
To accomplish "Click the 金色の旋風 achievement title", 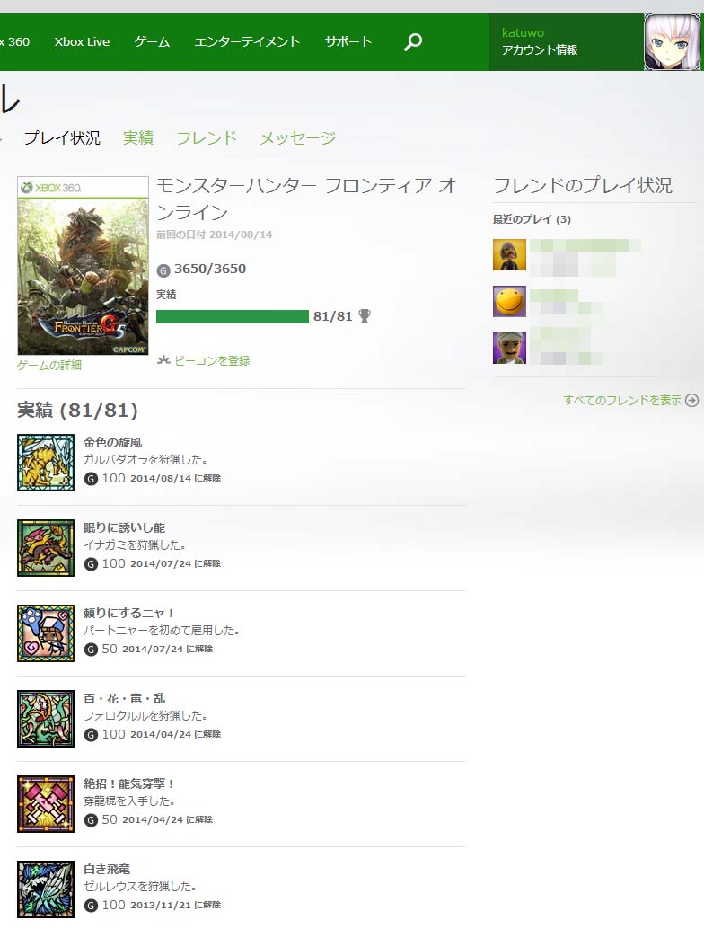I will (x=112, y=442).
